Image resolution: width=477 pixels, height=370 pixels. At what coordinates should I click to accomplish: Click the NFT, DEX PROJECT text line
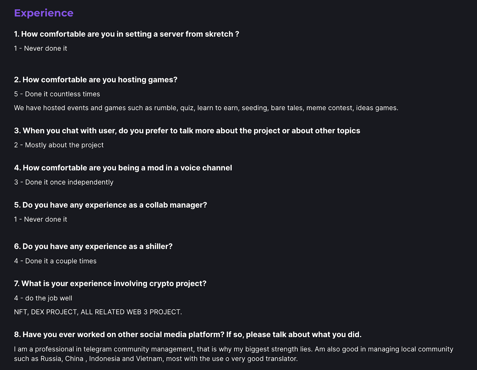[x=98, y=312]
